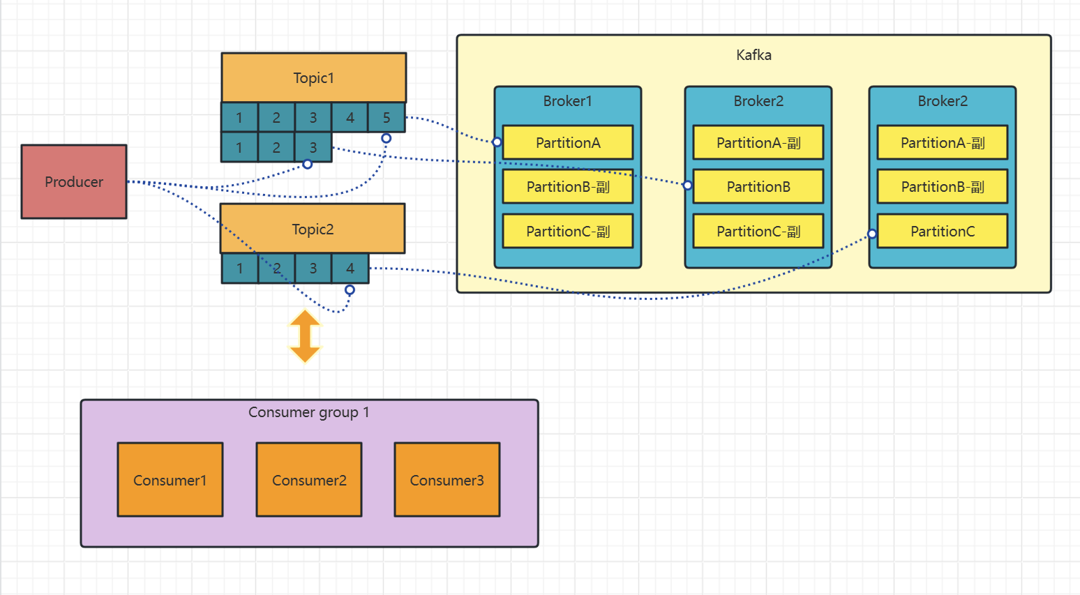Select cell 3 in Topic2's row
The width and height of the screenshot is (1080, 595).
click(x=313, y=268)
